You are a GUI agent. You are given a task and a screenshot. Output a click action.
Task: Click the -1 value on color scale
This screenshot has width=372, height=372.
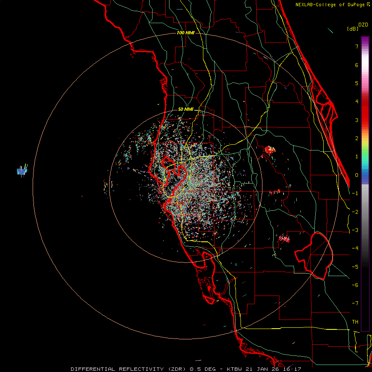pyautogui.click(x=355, y=193)
